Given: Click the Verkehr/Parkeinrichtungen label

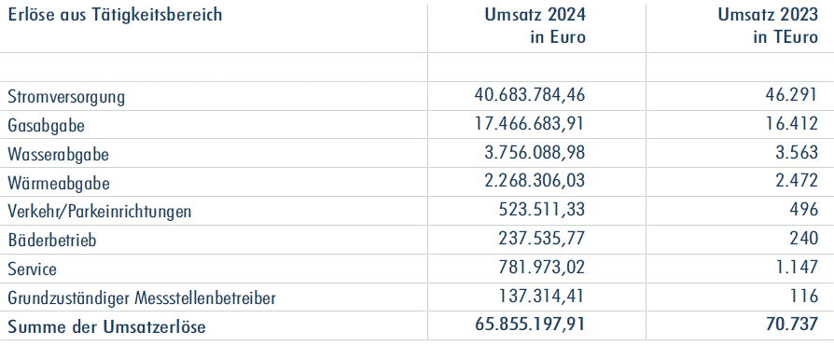Looking at the screenshot, I should (x=100, y=212).
